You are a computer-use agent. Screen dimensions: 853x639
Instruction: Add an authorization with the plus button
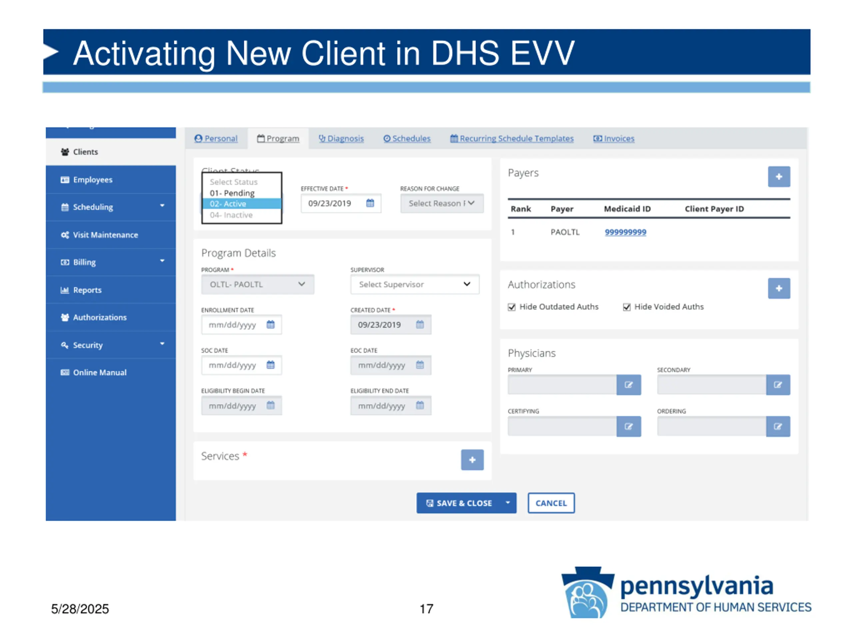(779, 289)
